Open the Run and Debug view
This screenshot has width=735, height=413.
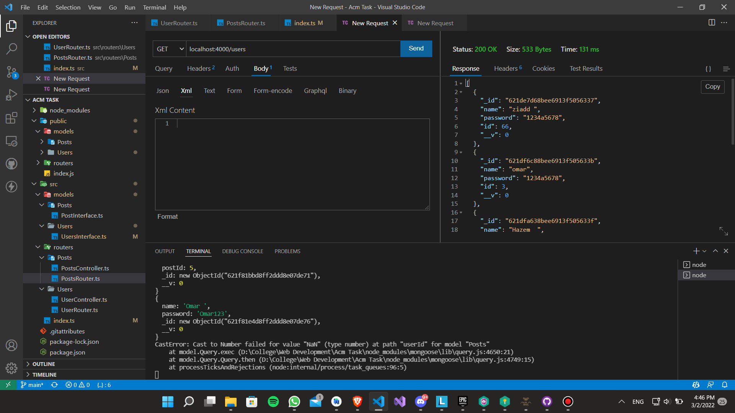pyautogui.click(x=11, y=95)
